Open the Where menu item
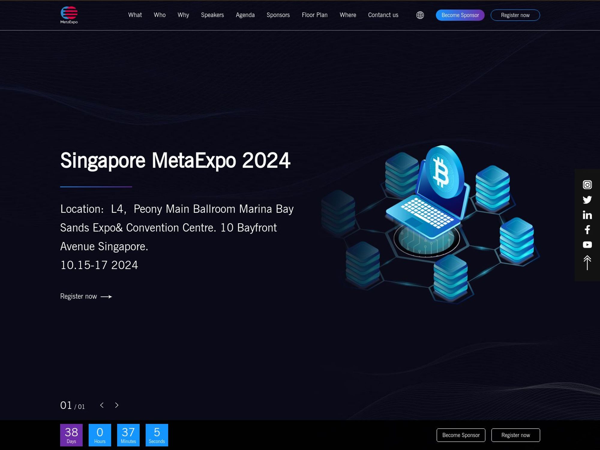600x450 pixels. 348,15
